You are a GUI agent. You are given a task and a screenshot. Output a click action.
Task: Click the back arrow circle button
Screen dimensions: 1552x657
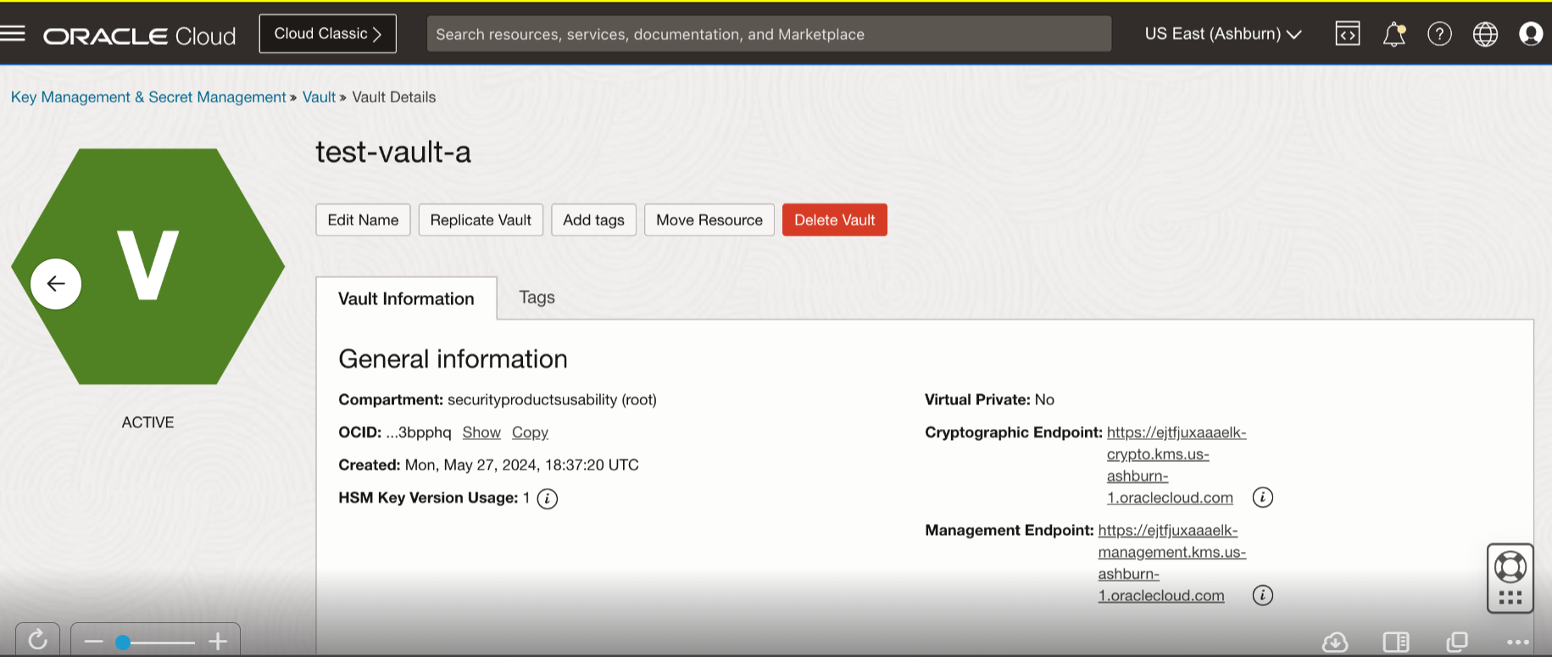click(x=56, y=284)
